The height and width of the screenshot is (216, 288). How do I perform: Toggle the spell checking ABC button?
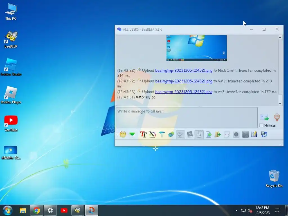[x=180, y=134]
